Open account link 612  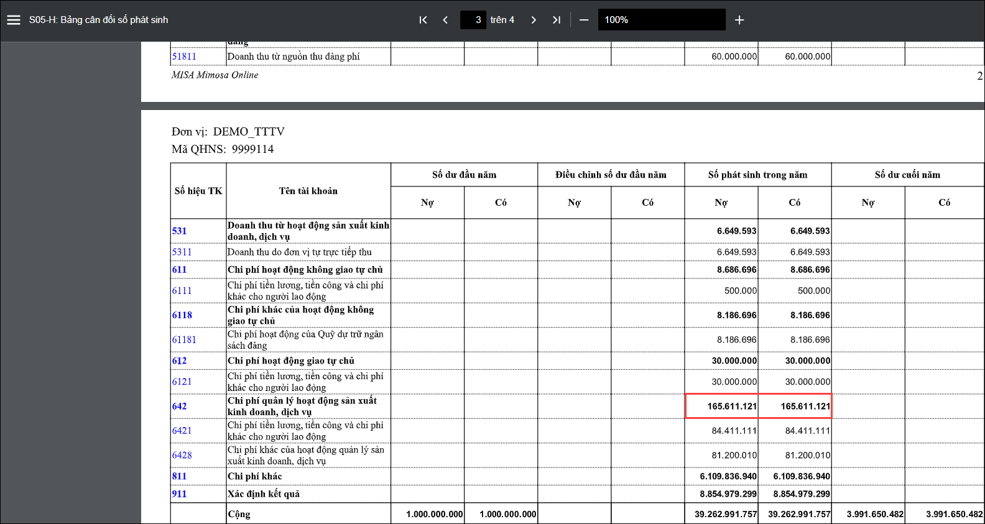pyautogui.click(x=179, y=361)
